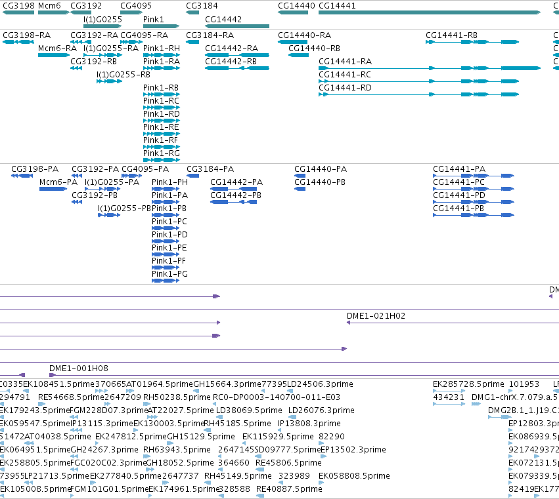Click feature 434231
559x499 pixels.
click(449, 397)
